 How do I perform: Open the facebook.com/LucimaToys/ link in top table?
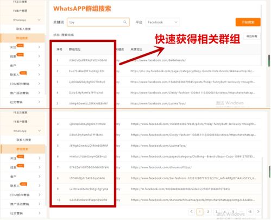point(158,104)
